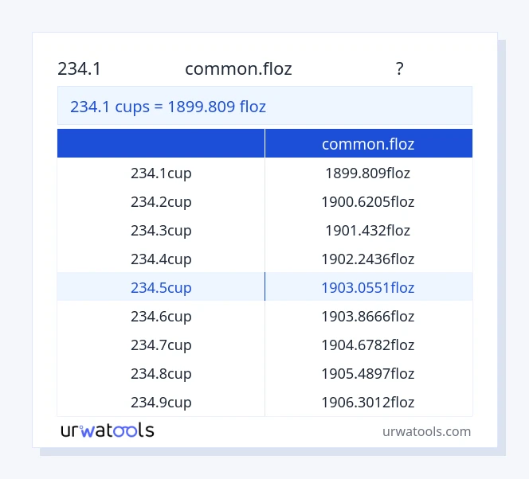Click the blank first column header

pyautogui.click(x=161, y=144)
